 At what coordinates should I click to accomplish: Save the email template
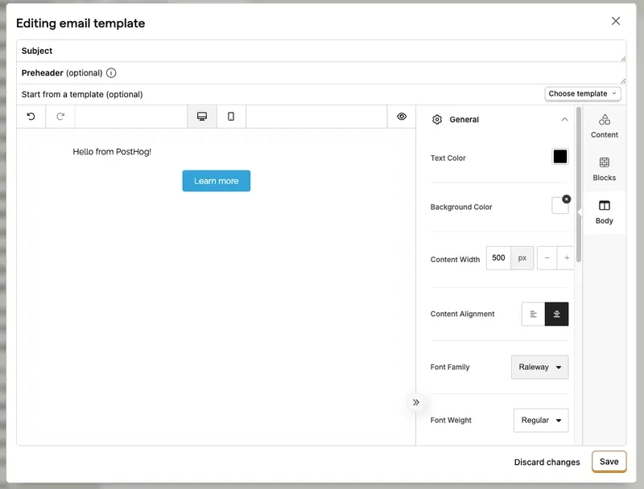(x=609, y=462)
